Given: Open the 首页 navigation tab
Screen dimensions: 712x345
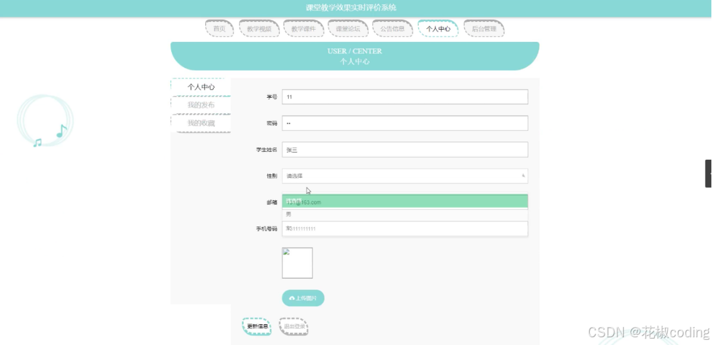Looking at the screenshot, I should tap(219, 28).
